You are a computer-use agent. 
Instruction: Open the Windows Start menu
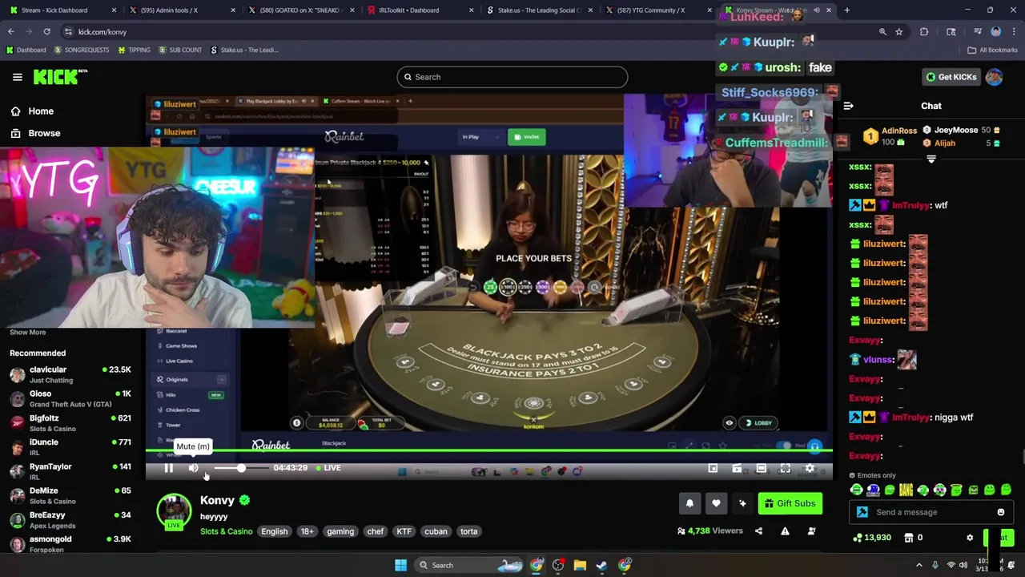point(400,565)
